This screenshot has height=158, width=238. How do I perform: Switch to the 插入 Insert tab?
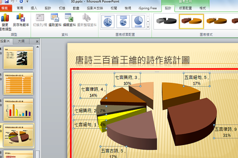[x=34, y=8]
